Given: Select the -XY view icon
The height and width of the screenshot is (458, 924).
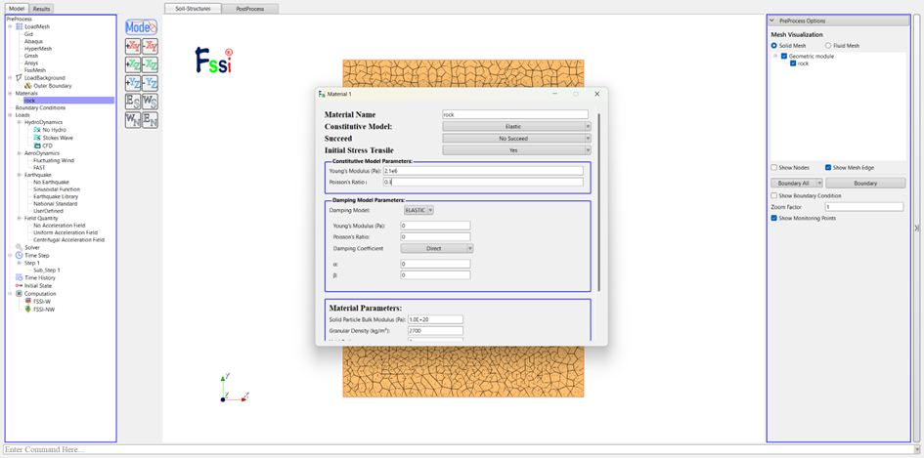Looking at the screenshot, I should (x=151, y=46).
